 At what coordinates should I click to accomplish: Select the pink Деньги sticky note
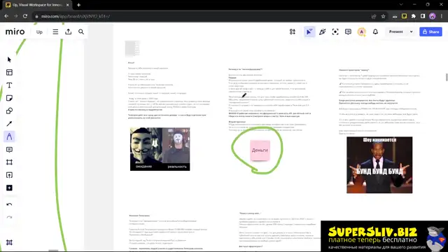(x=260, y=150)
